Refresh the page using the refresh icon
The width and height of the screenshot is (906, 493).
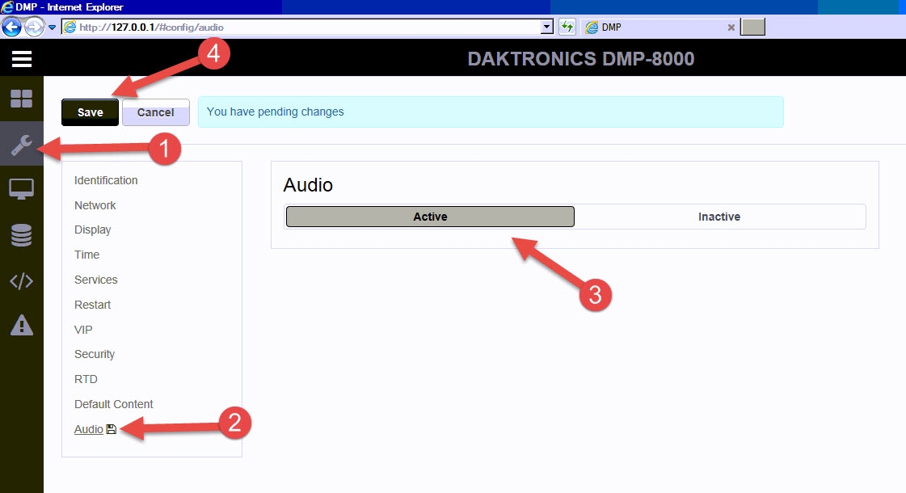[566, 27]
